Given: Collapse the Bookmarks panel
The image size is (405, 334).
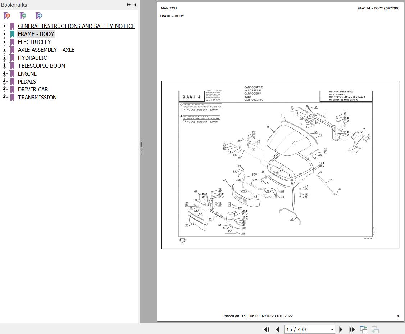Looking at the screenshot, I should click(x=135, y=5).
